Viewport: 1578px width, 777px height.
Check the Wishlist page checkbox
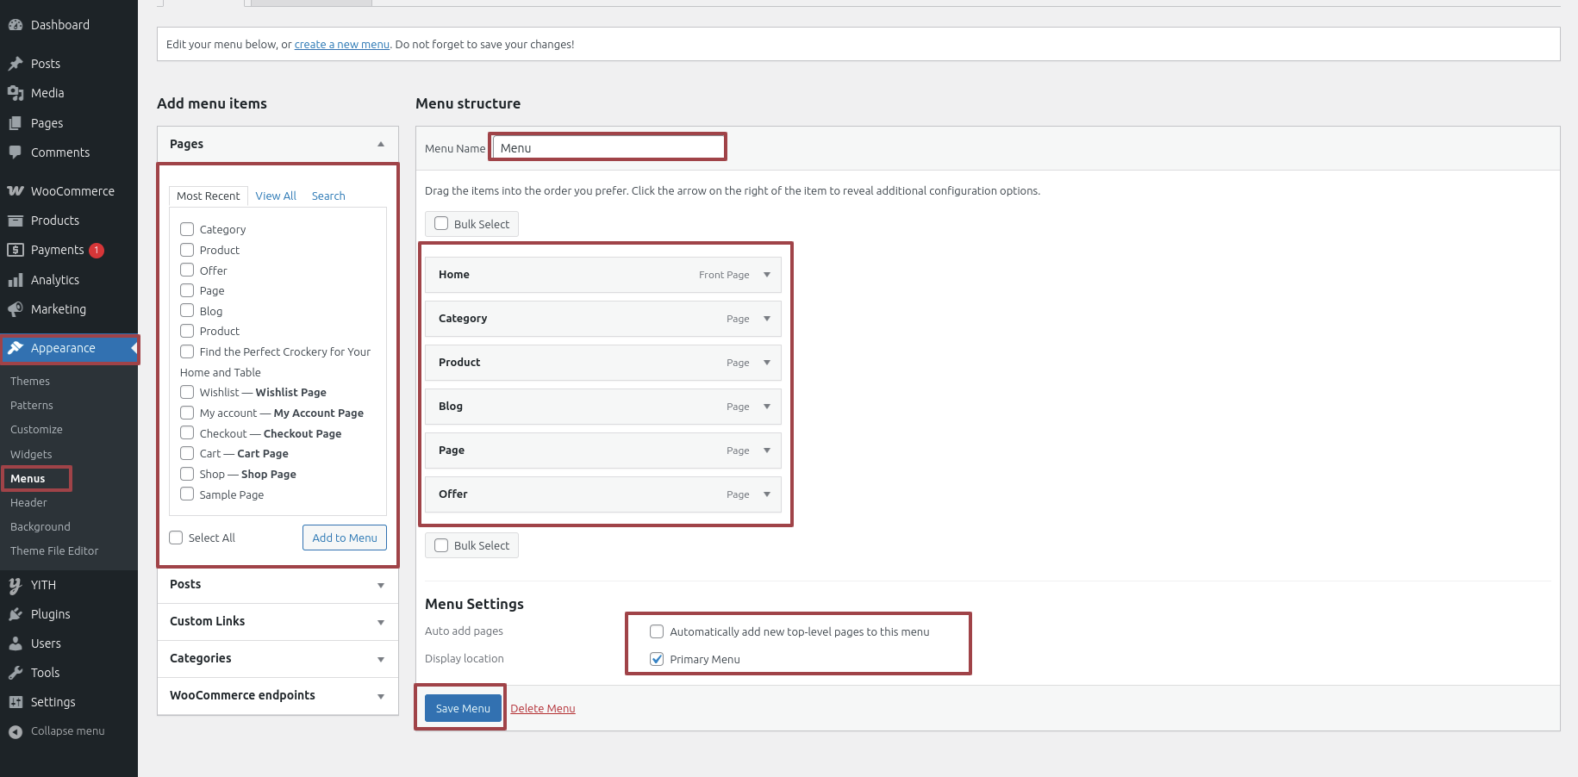pyautogui.click(x=187, y=392)
